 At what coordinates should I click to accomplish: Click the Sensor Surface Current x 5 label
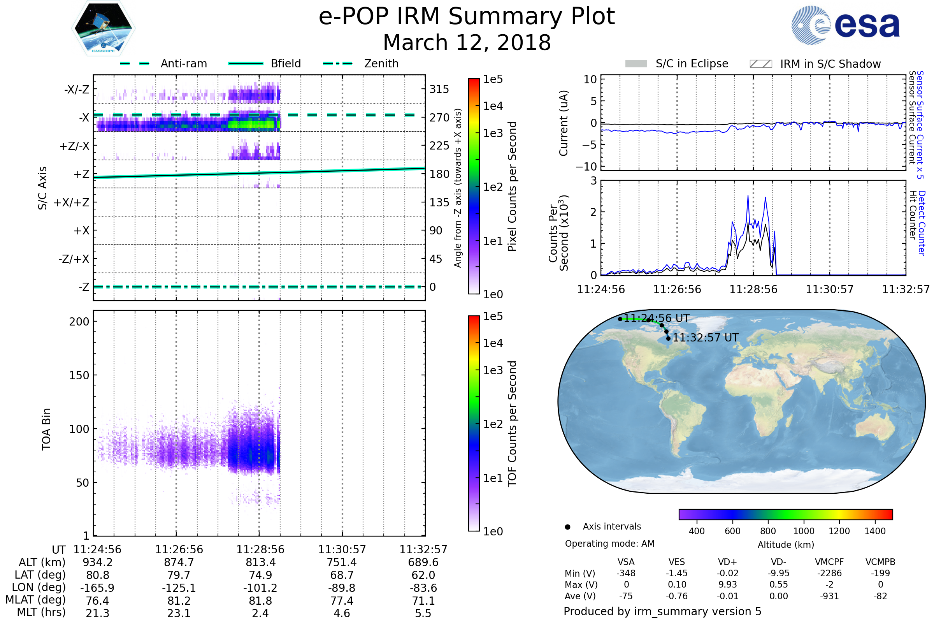click(920, 125)
